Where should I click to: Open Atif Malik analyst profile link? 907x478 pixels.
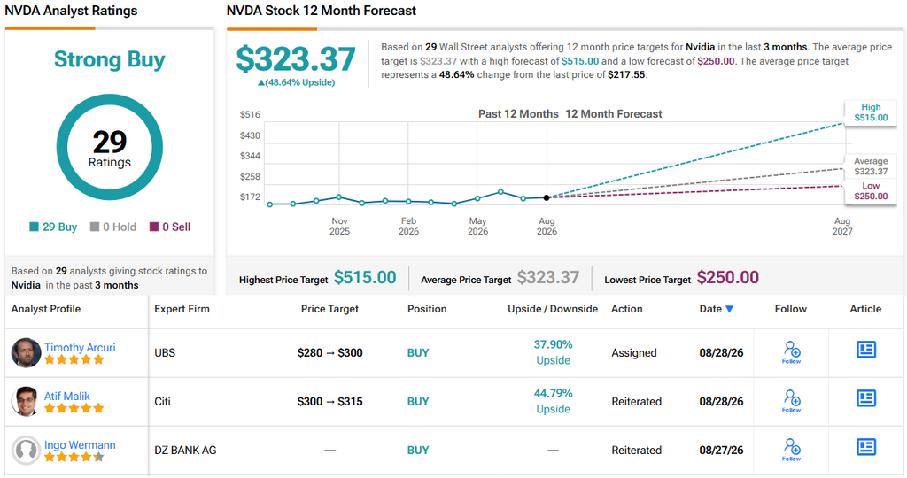(x=67, y=396)
